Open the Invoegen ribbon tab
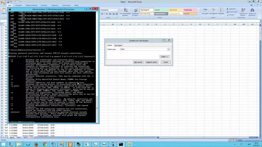 click(x=18, y=5)
